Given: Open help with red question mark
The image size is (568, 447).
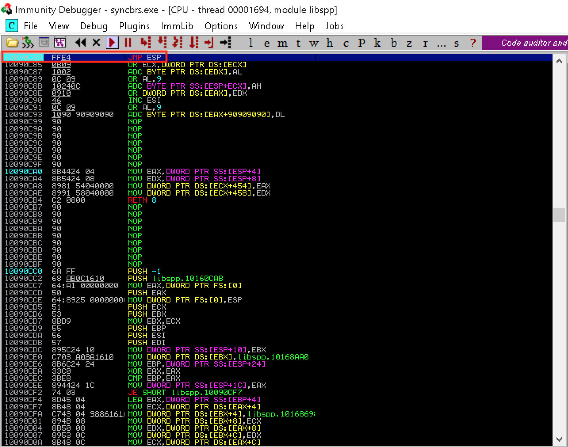Looking at the screenshot, I should point(472,43).
